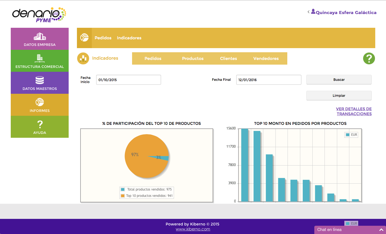The width and height of the screenshot is (386, 234).
Task: Switch to the Productos tab
Action: 193,58
